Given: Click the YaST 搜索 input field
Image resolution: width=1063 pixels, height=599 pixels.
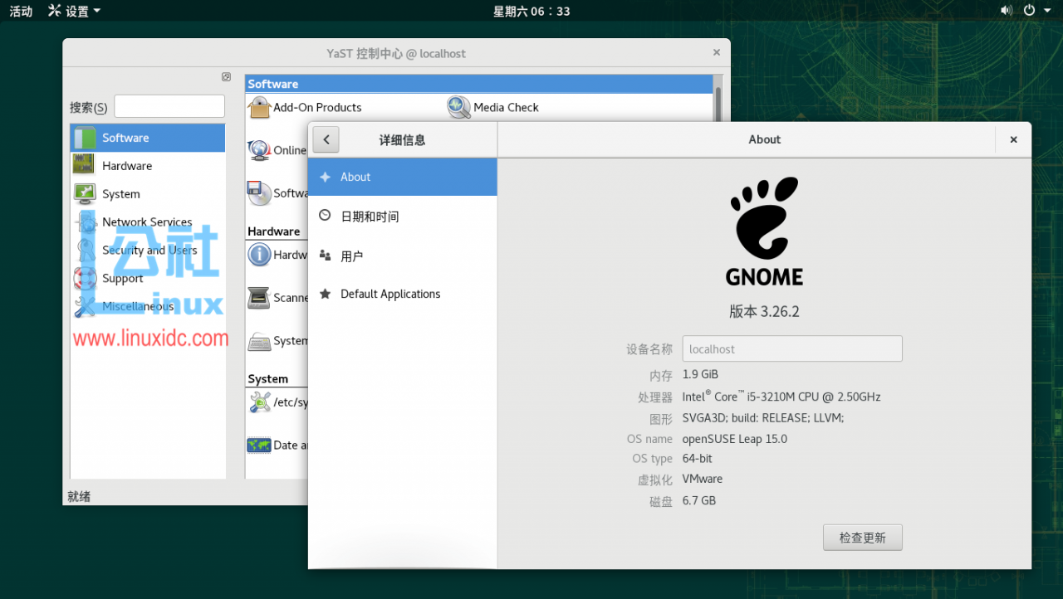Looking at the screenshot, I should [169, 106].
